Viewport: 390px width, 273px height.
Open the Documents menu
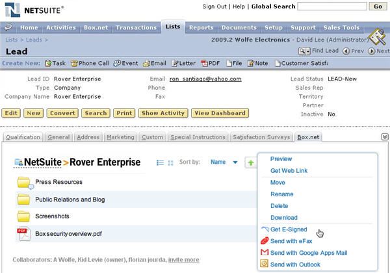239,27
